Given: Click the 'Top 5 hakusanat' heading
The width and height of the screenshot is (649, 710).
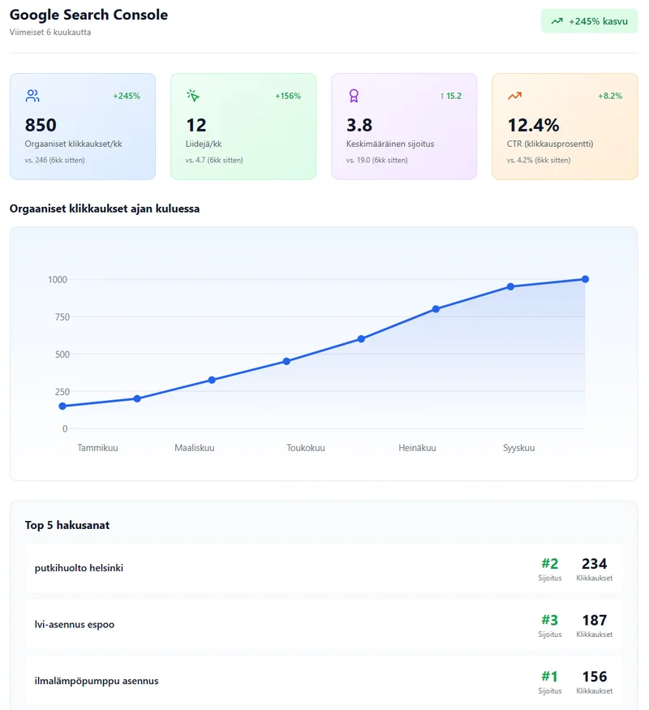Looking at the screenshot, I should pyautogui.click(x=67, y=525).
